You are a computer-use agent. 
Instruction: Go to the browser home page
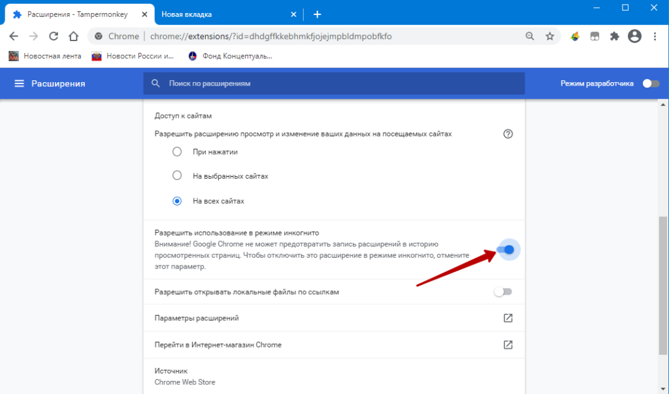73,37
